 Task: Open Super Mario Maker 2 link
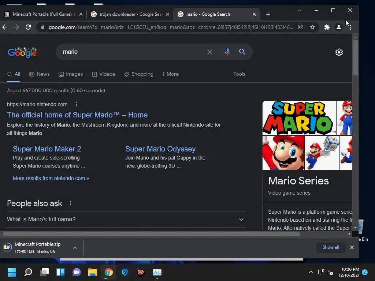pos(47,149)
